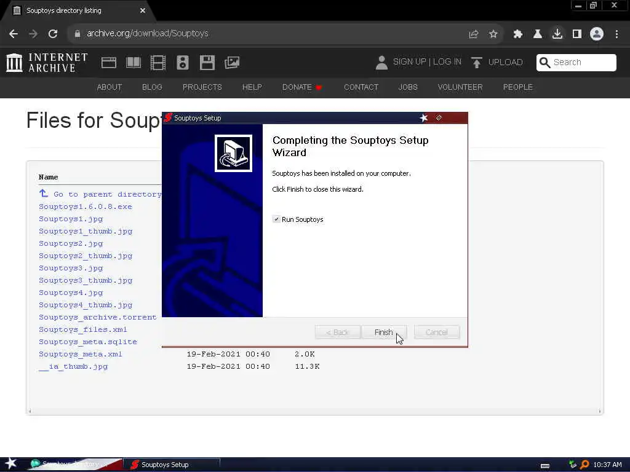The height and width of the screenshot is (472, 630).
Task: Open the Souptoys3.jpg file link
Action: coord(71,268)
